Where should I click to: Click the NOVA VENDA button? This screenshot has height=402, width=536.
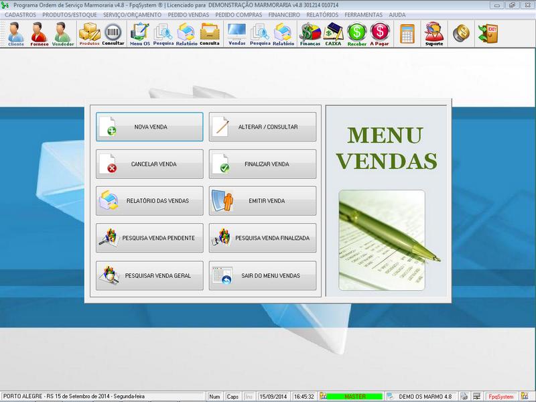click(x=149, y=127)
